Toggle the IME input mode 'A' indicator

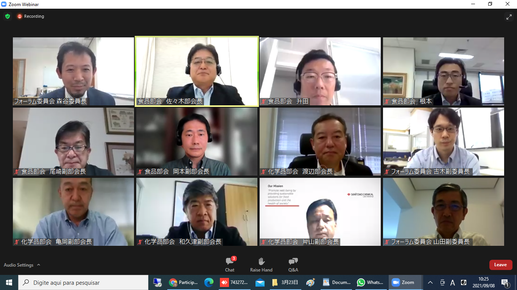[453, 282]
